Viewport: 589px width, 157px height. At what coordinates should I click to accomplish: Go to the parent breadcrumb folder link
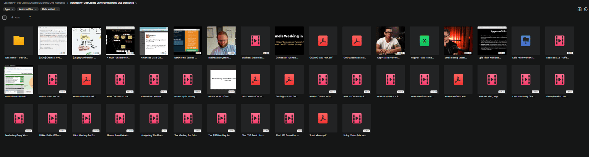click(34, 3)
